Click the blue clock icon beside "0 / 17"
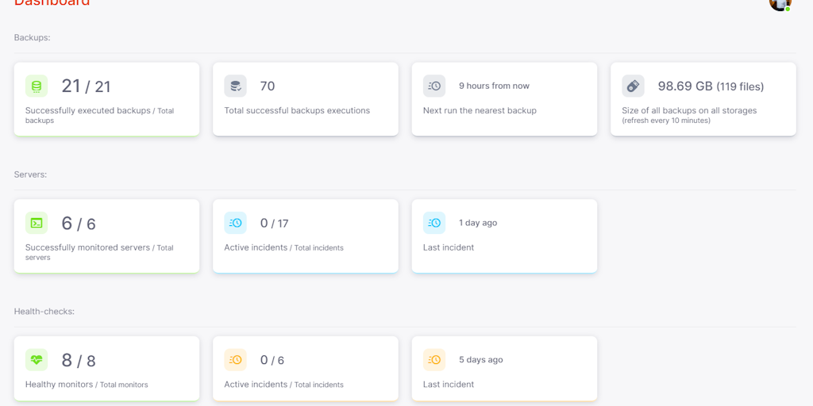 pyautogui.click(x=235, y=223)
